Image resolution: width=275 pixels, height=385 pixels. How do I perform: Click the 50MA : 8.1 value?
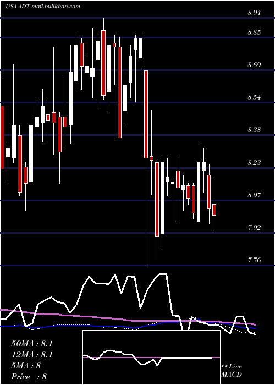32,344
